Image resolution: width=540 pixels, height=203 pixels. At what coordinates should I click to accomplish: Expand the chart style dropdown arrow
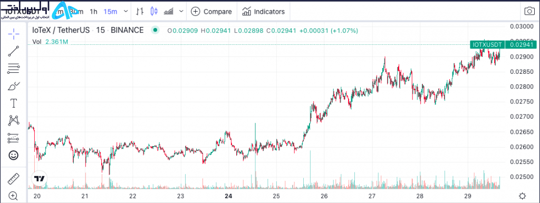click(x=181, y=12)
